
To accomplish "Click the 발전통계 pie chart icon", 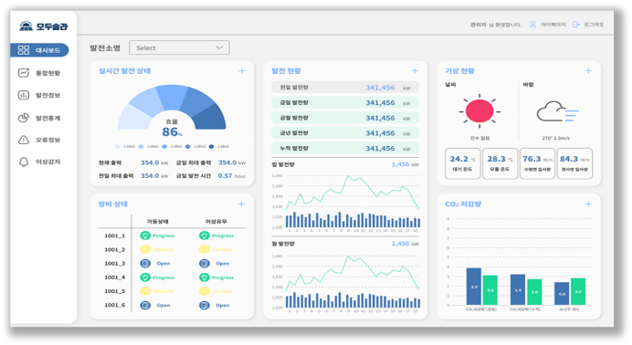I will pyautogui.click(x=24, y=118).
